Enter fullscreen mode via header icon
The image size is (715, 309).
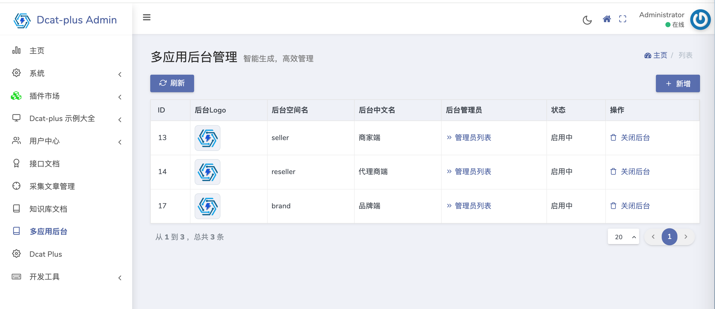[623, 19]
